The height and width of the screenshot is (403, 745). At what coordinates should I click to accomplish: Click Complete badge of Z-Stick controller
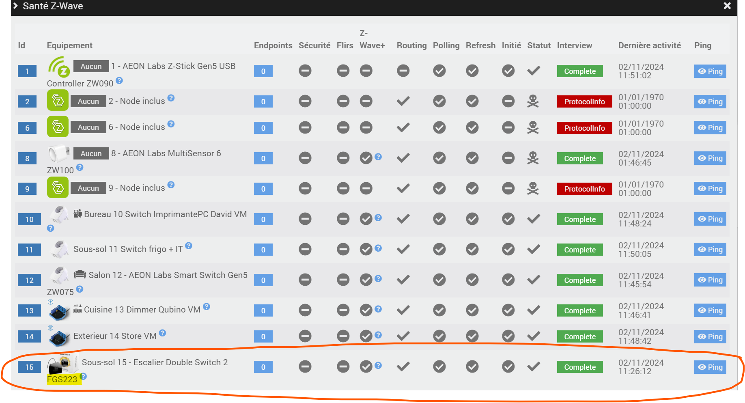pyautogui.click(x=580, y=71)
